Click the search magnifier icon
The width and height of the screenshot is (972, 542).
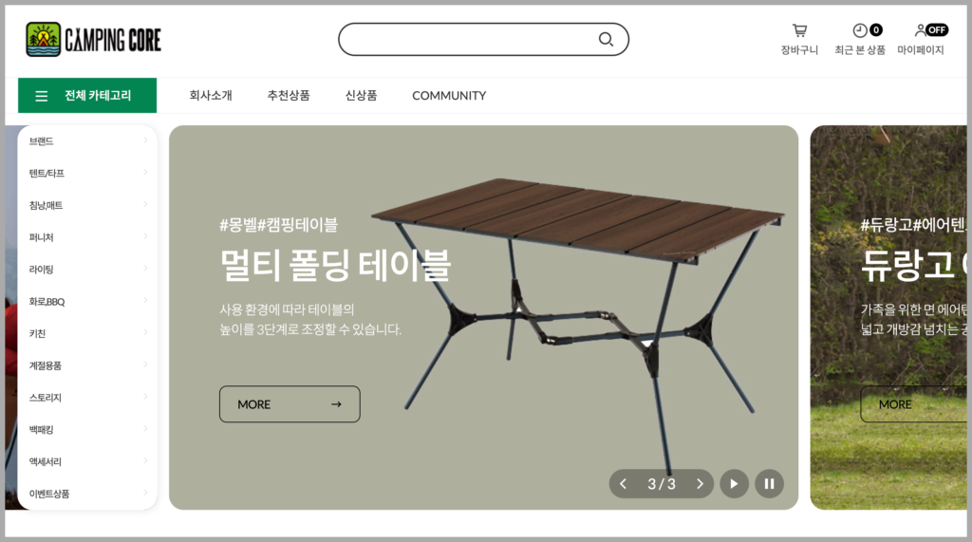(606, 40)
